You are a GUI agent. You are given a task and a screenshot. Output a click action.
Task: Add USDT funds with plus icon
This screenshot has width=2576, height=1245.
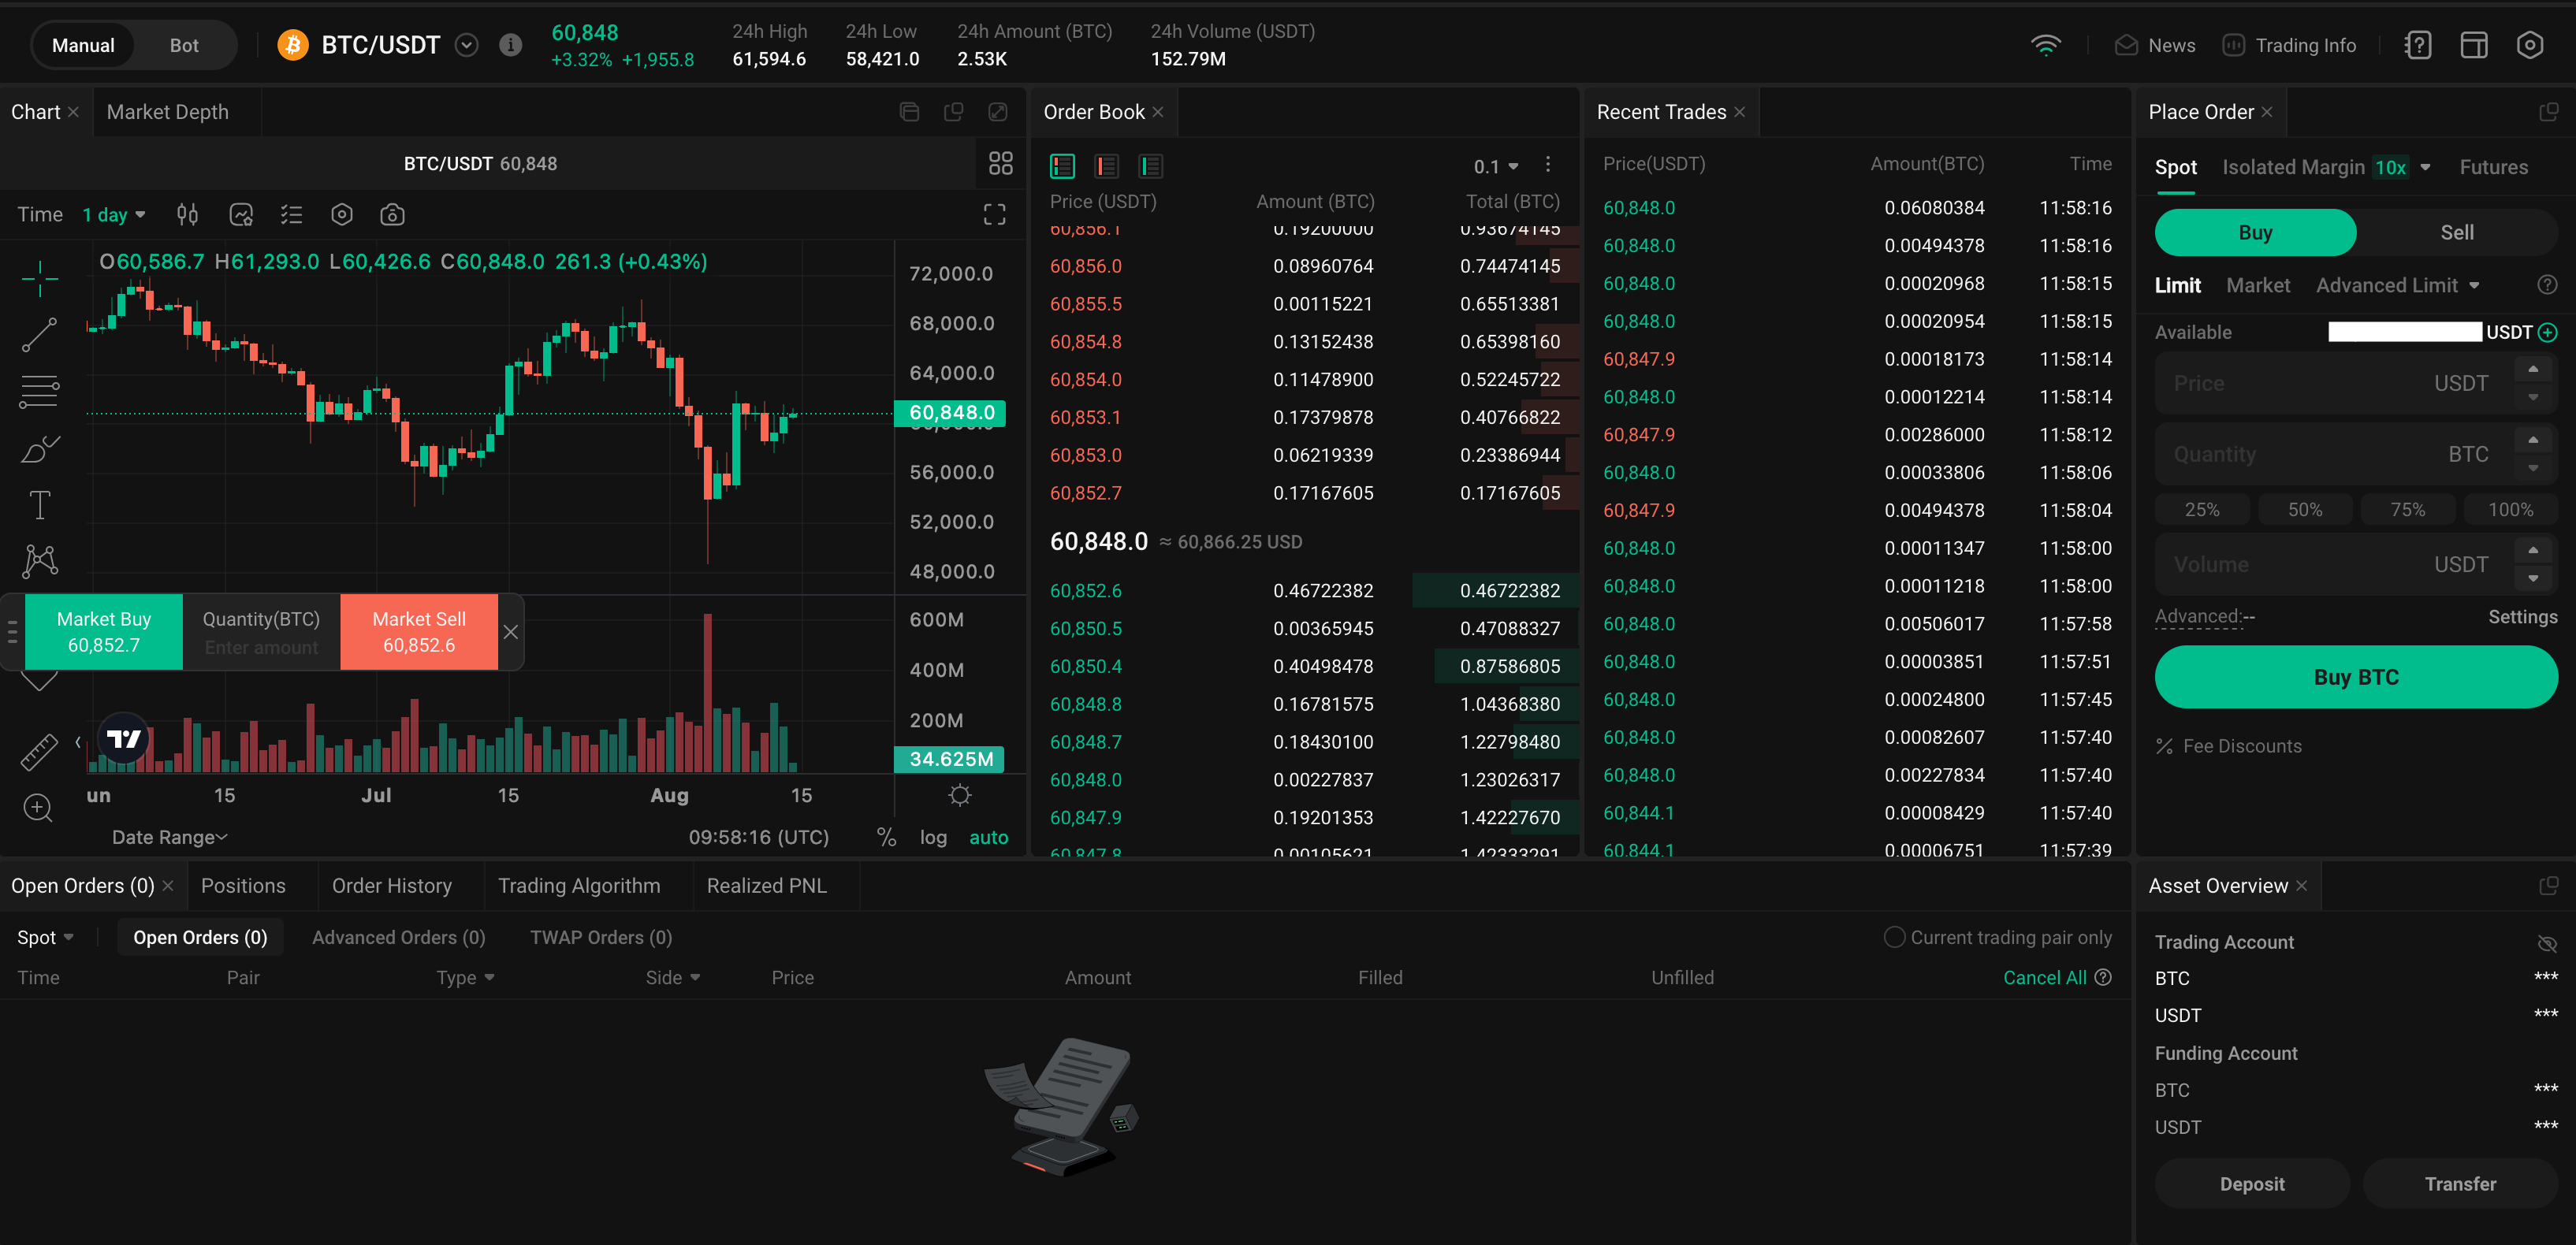click(x=2548, y=332)
